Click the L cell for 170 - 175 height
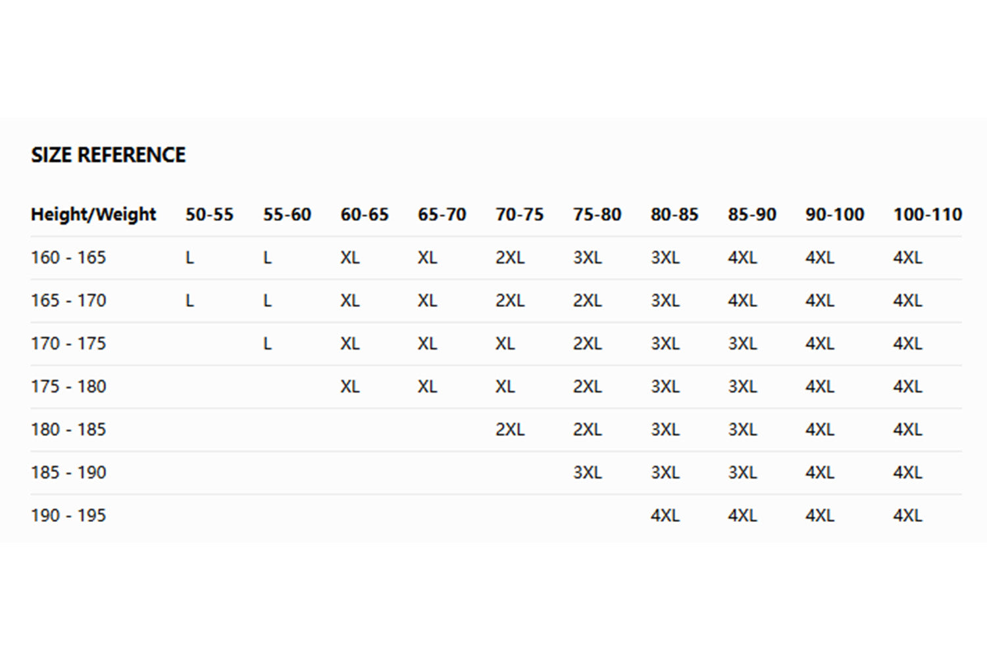This screenshot has height=660, width=987. (x=267, y=344)
